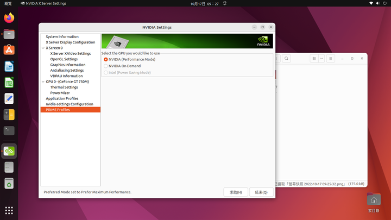Click search icon in Files window
The height and width of the screenshot is (220, 391).
point(286,58)
